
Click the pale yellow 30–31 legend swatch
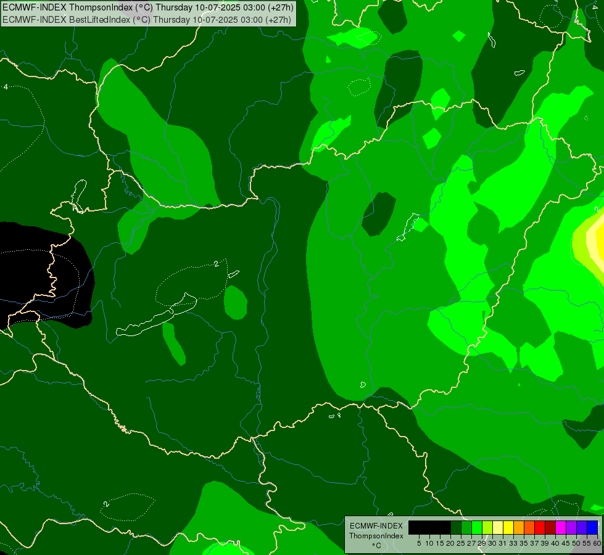click(498, 527)
